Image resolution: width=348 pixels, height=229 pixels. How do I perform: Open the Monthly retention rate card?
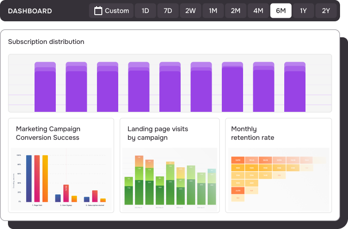pyautogui.click(x=278, y=166)
